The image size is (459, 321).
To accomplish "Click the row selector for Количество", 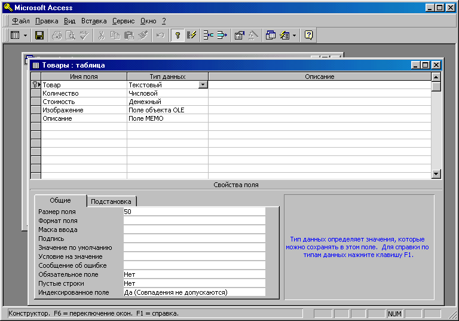I will click(36, 93).
